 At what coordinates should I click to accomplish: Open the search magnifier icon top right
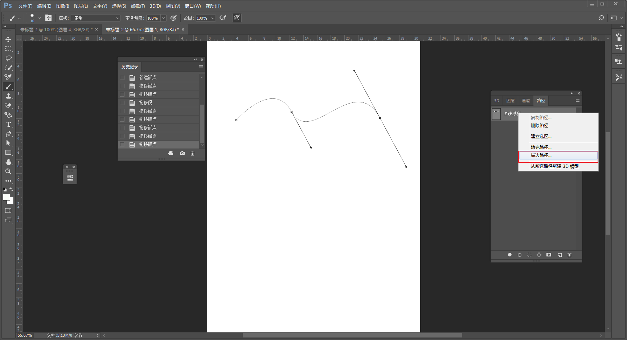click(601, 18)
